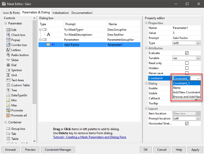Add a Listbox control
The image size is (204, 154).
click(x=13, y=50)
